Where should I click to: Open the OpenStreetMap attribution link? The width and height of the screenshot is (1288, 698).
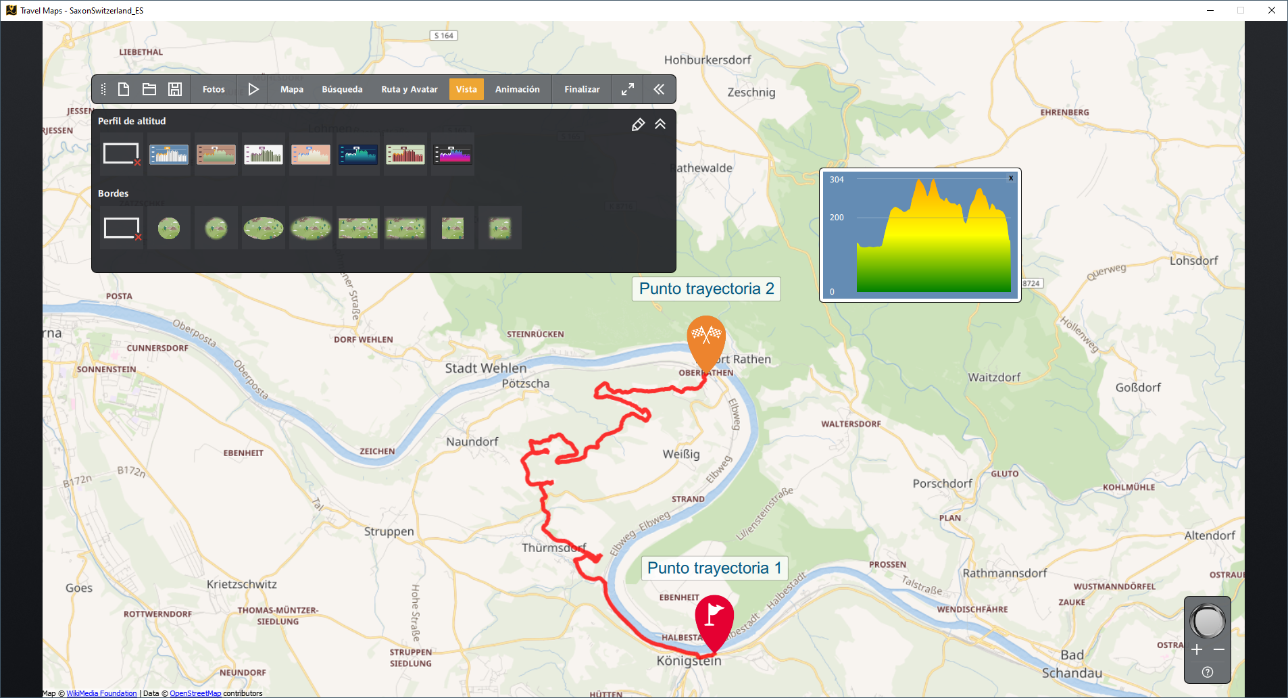click(x=195, y=693)
